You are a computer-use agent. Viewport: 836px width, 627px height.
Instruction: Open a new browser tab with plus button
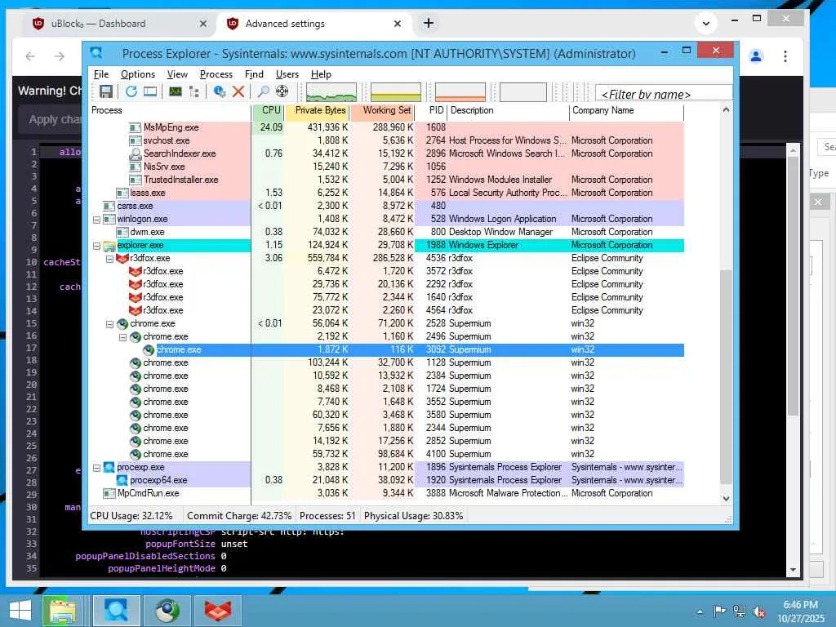tap(429, 23)
